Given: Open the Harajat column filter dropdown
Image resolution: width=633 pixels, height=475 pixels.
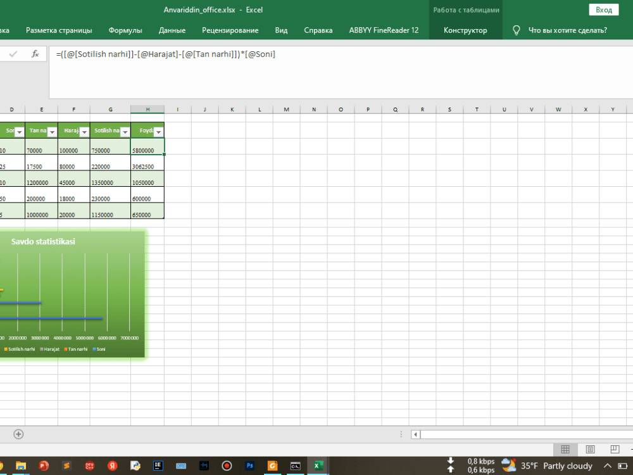Looking at the screenshot, I should tap(84, 132).
